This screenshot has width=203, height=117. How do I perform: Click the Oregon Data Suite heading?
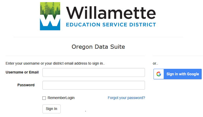[98, 47]
